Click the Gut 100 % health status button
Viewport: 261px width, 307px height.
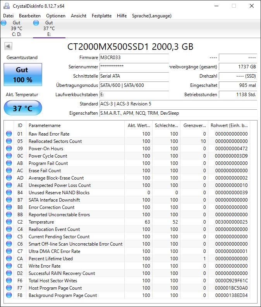coord(23,75)
